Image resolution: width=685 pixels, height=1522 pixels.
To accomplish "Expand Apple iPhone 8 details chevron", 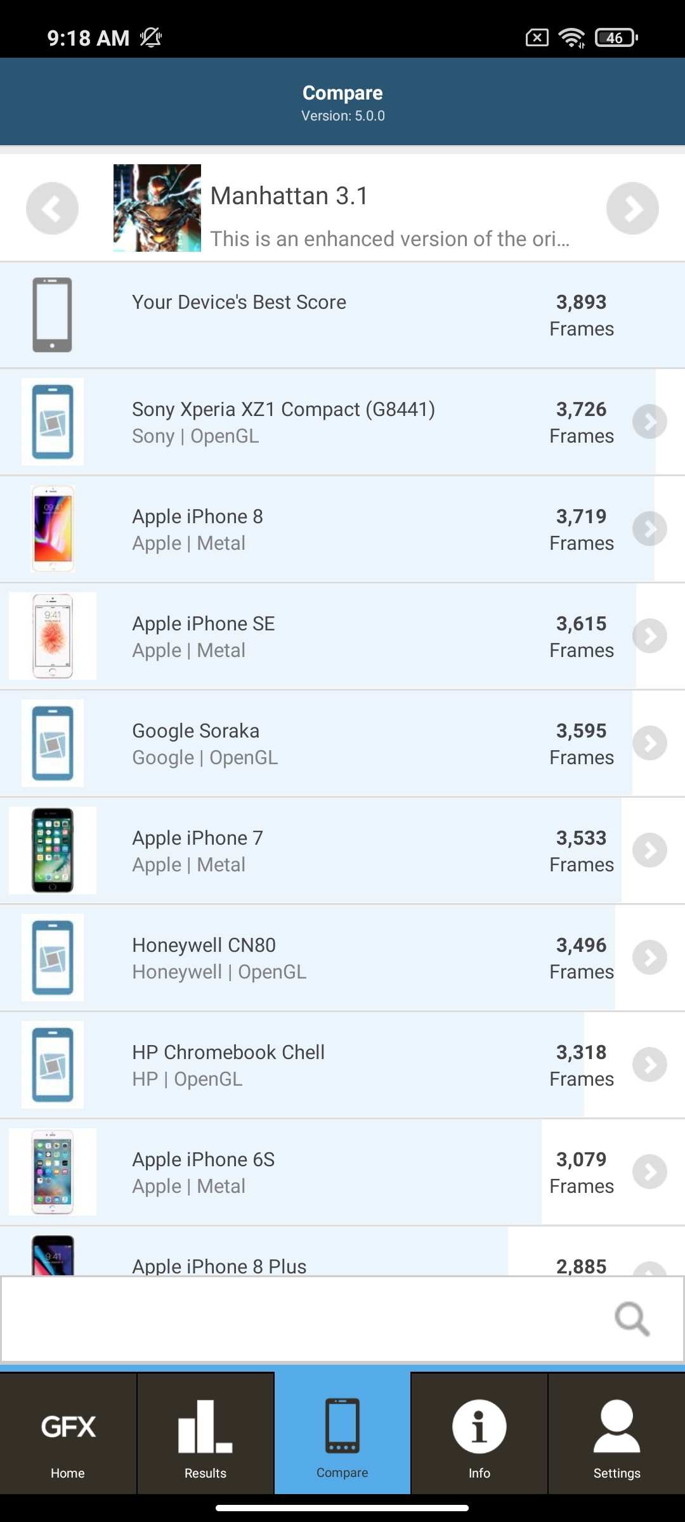I will point(649,529).
